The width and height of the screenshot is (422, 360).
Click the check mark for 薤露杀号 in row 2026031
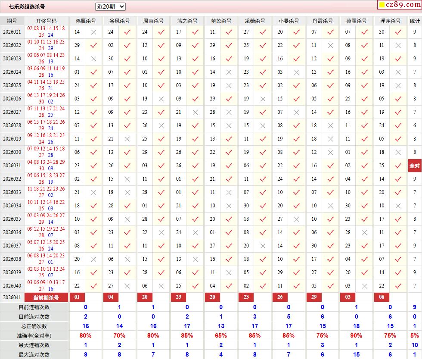[364, 166]
